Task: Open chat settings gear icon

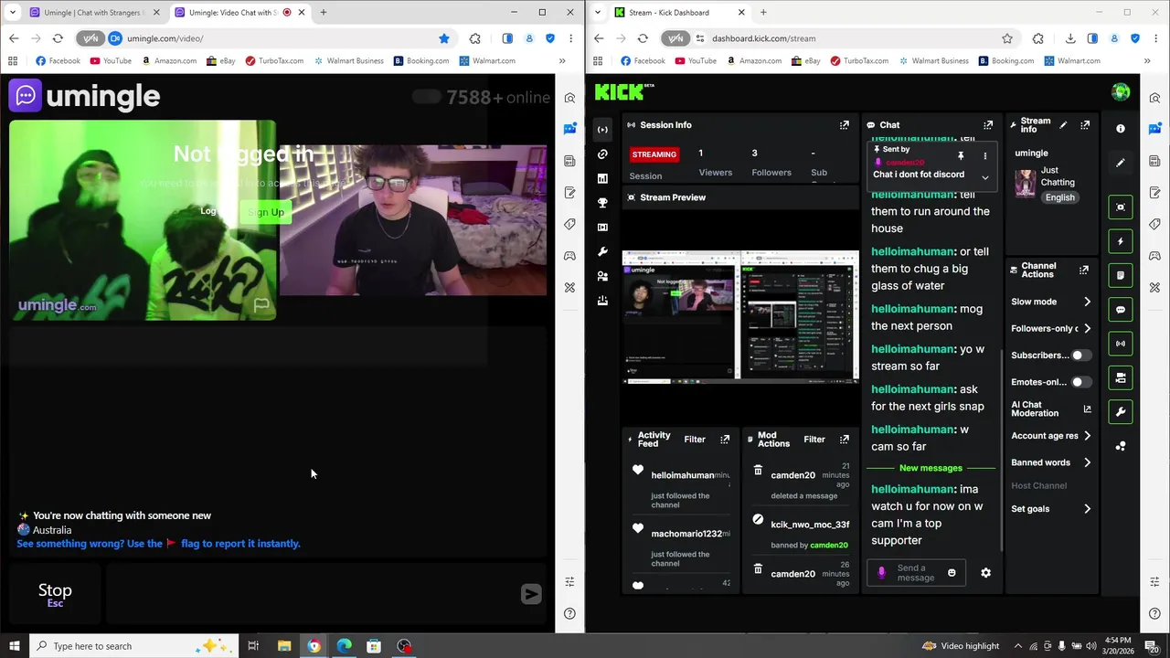Action: pos(985,573)
